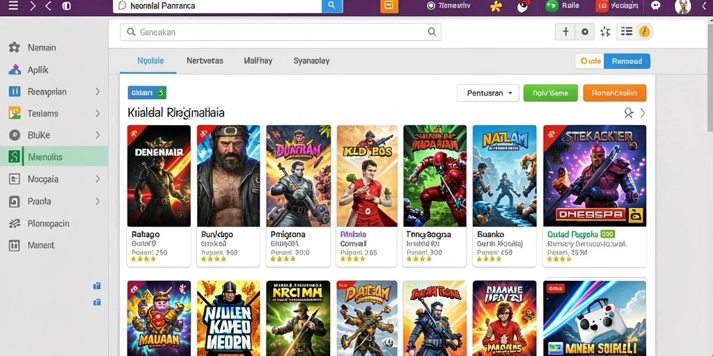Screen dimensions: 713x356
Task: Open the user profile avatar
Action: click(x=682, y=6)
